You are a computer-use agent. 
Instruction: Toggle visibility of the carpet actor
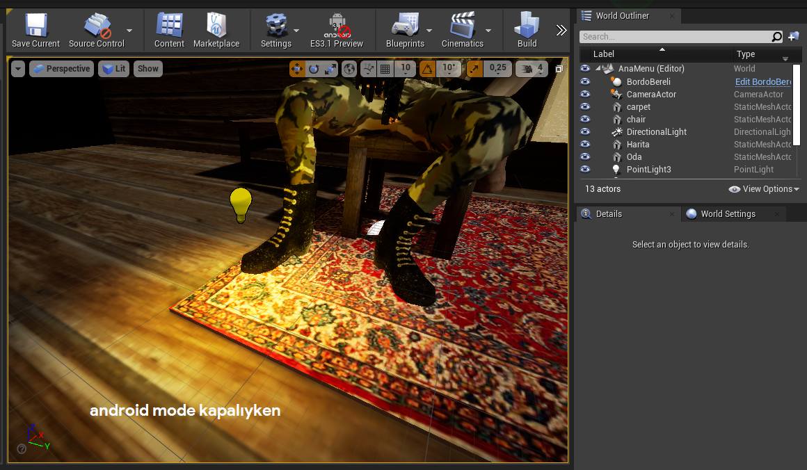point(585,107)
